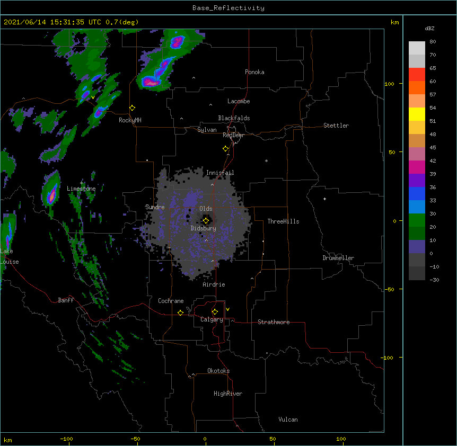Click the ThreeHills city label
The width and height of the screenshot is (457, 446).
pyautogui.click(x=283, y=221)
